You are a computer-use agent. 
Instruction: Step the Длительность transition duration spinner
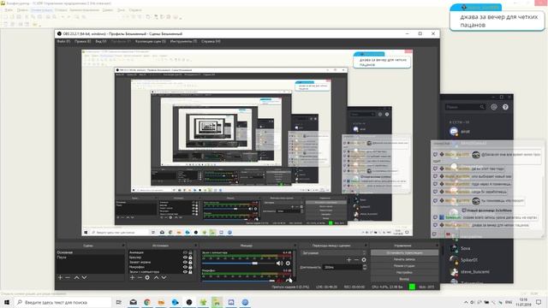point(365,267)
